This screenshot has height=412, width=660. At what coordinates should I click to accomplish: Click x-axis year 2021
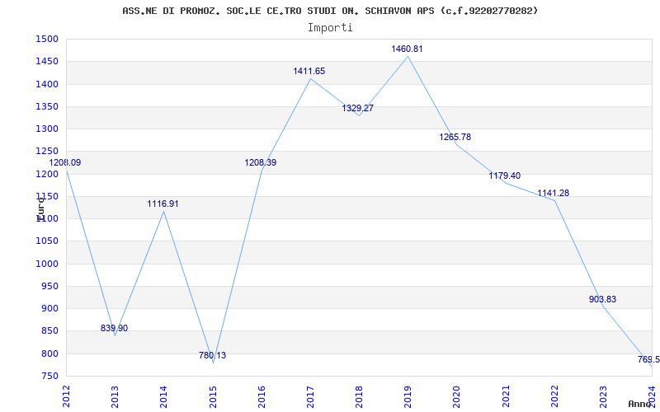pos(506,396)
